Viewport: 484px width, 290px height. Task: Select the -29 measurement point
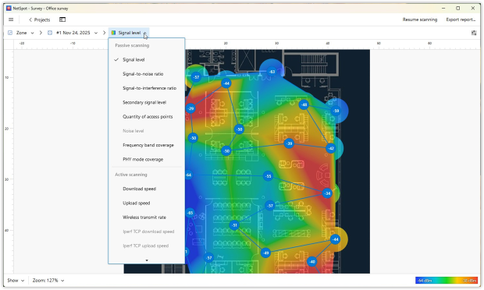click(x=190, y=108)
